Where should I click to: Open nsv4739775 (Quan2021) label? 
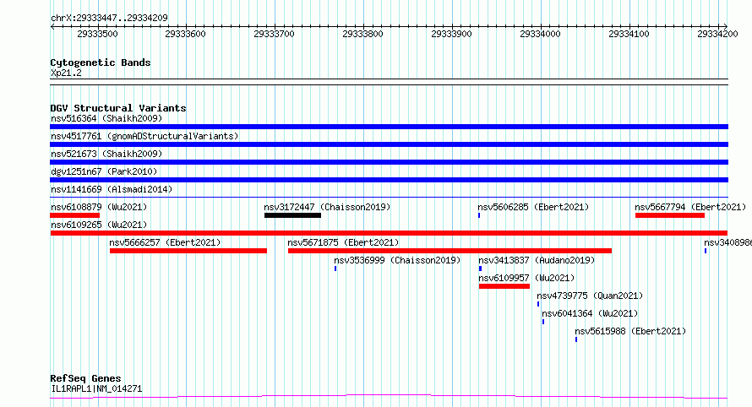pyautogui.click(x=590, y=296)
